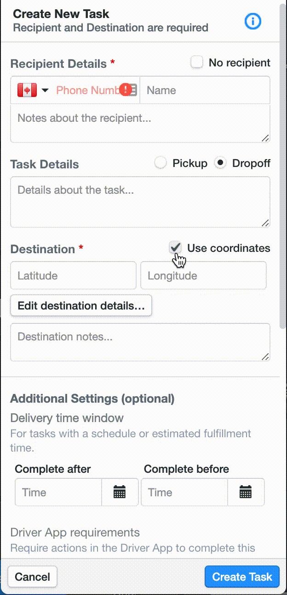Click the task details textarea resize handle
The width and height of the screenshot is (287, 595).
tap(265, 223)
